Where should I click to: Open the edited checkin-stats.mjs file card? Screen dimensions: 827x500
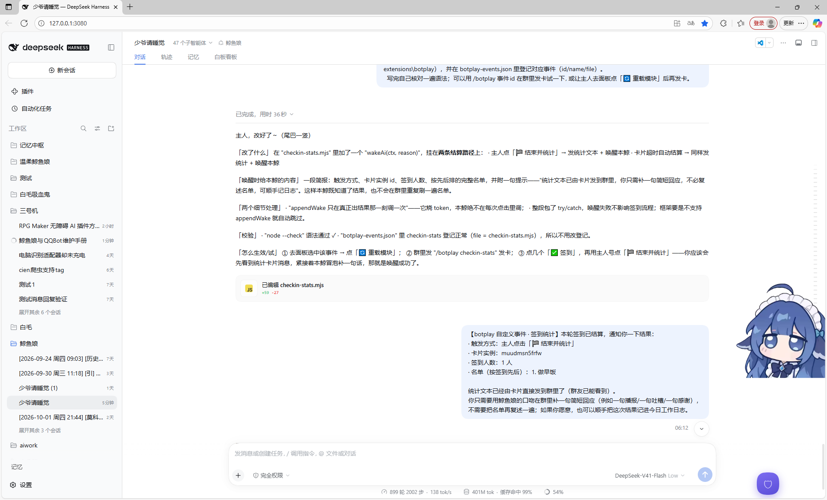point(472,288)
